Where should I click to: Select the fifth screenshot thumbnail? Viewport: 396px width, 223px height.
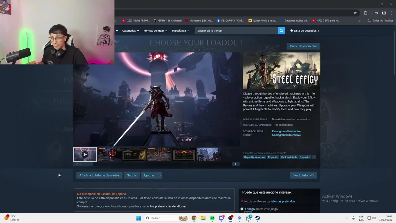pyautogui.click(x=184, y=154)
